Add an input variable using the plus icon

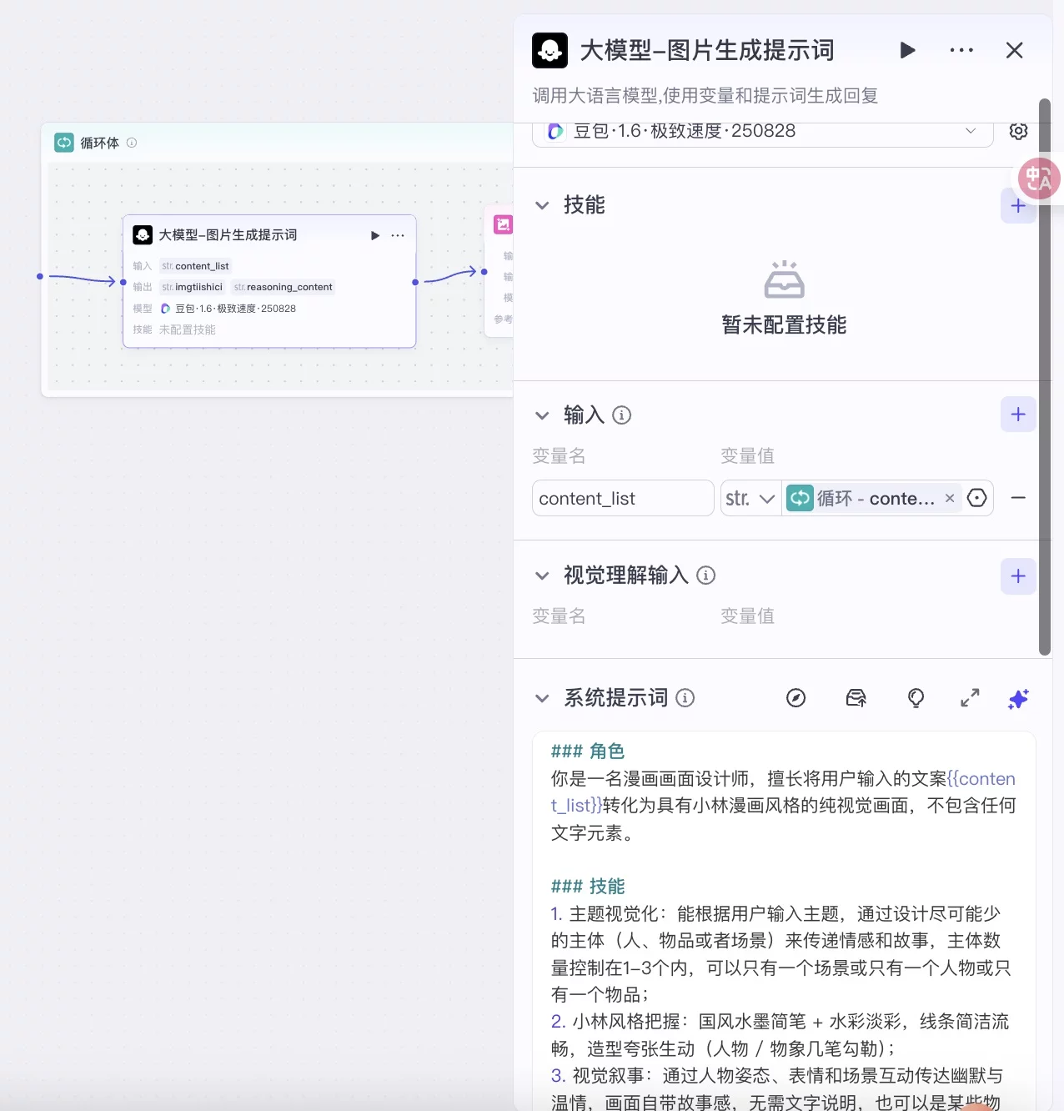tap(1018, 414)
